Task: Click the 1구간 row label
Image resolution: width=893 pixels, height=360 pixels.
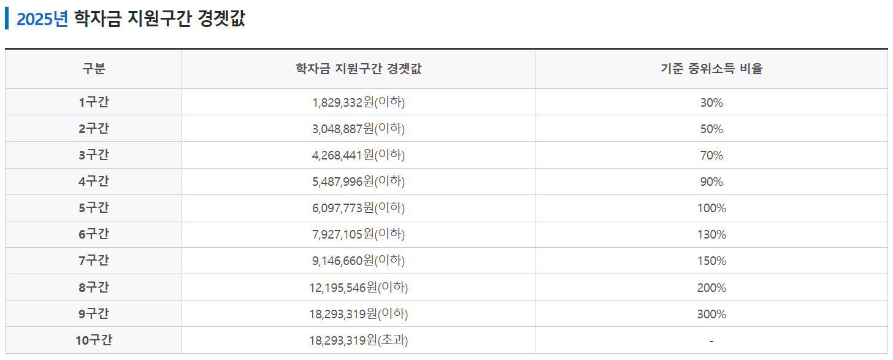Action: point(94,102)
